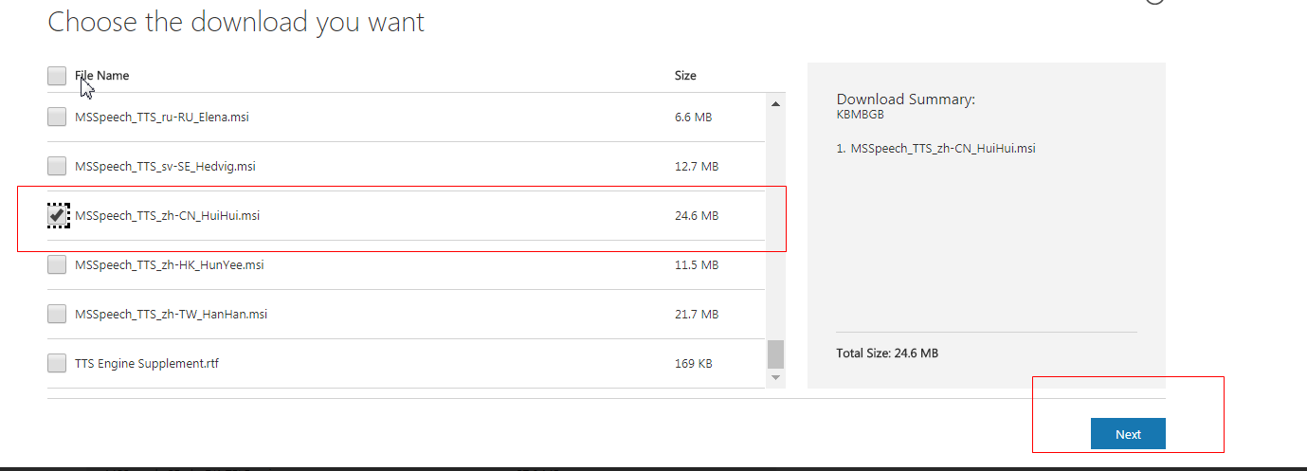Image resolution: width=1307 pixels, height=471 pixels.
Task: Tick the MSSpeech_TTS_ru-RU_Elena.msi checkbox
Action: 57,118
